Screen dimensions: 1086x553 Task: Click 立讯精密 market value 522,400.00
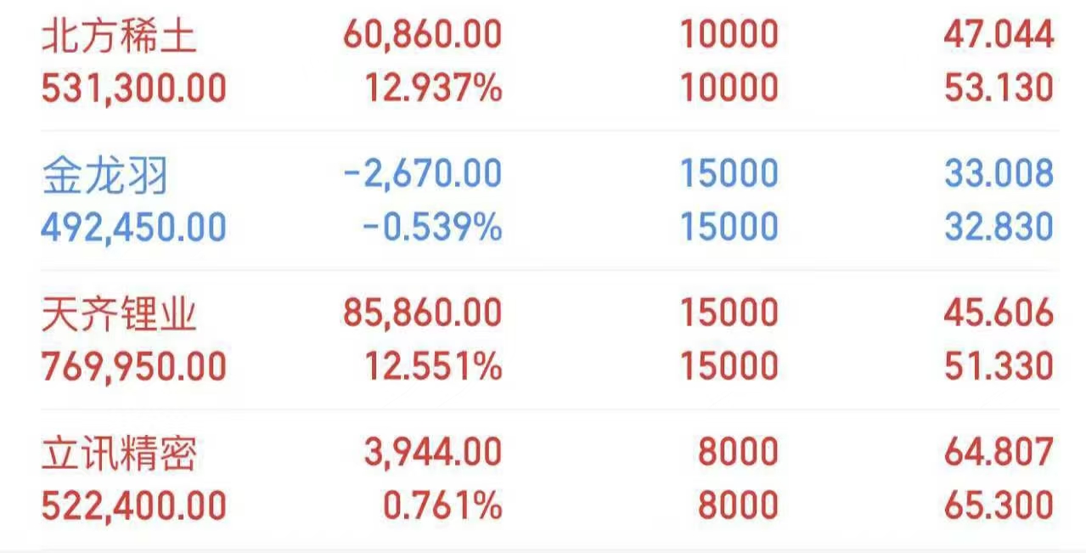pos(134,506)
